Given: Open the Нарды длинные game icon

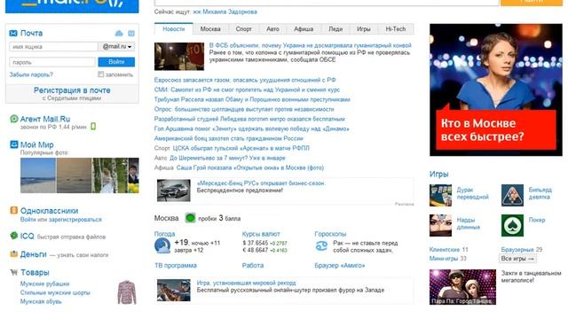Looking at the screenshot, I should (x=440, y=225).
